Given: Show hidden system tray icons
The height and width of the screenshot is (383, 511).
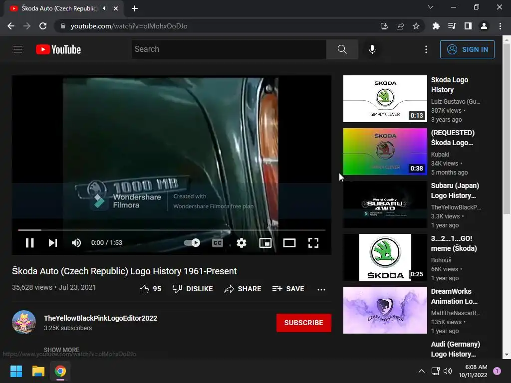Looking at the screenshot, I should click(x=421, y=371).
